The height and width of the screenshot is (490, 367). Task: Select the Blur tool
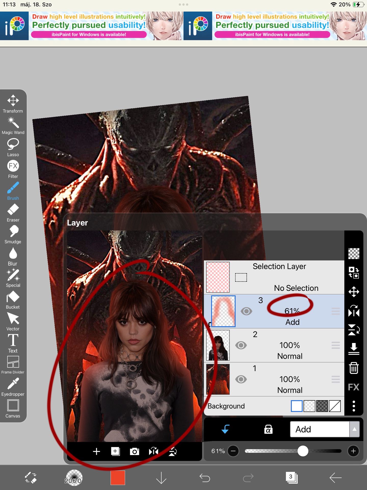[13, 256]
